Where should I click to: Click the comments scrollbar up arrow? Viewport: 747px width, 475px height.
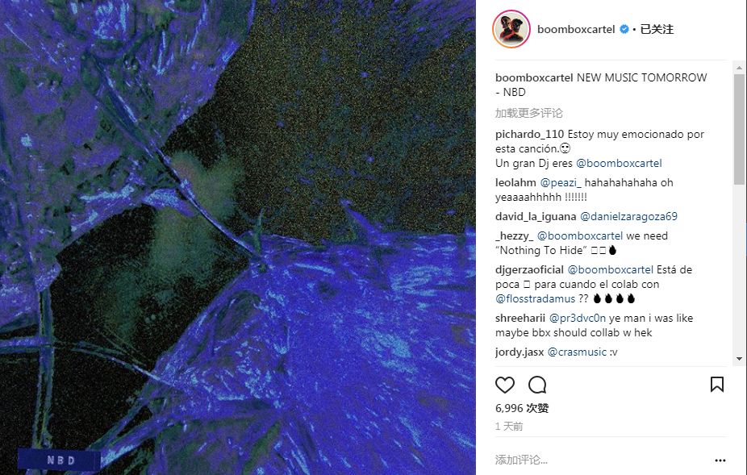(739, 68)
